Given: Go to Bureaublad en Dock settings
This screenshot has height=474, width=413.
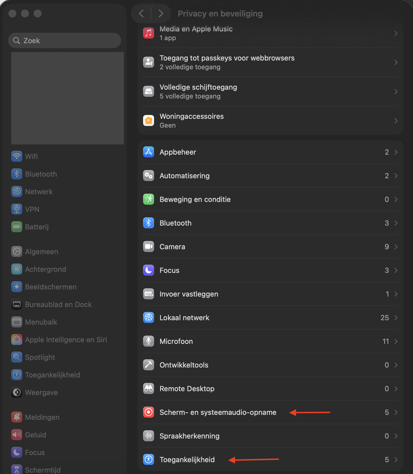Looking at the screenshot, I should (58, 305).
